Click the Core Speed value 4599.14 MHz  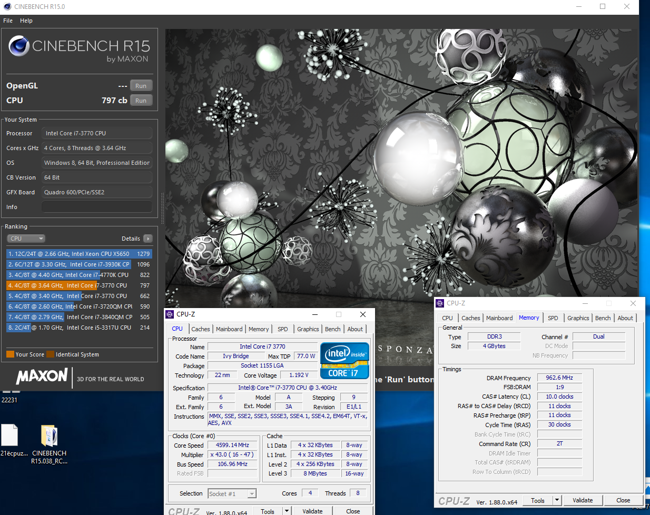(x=232, y=445)
